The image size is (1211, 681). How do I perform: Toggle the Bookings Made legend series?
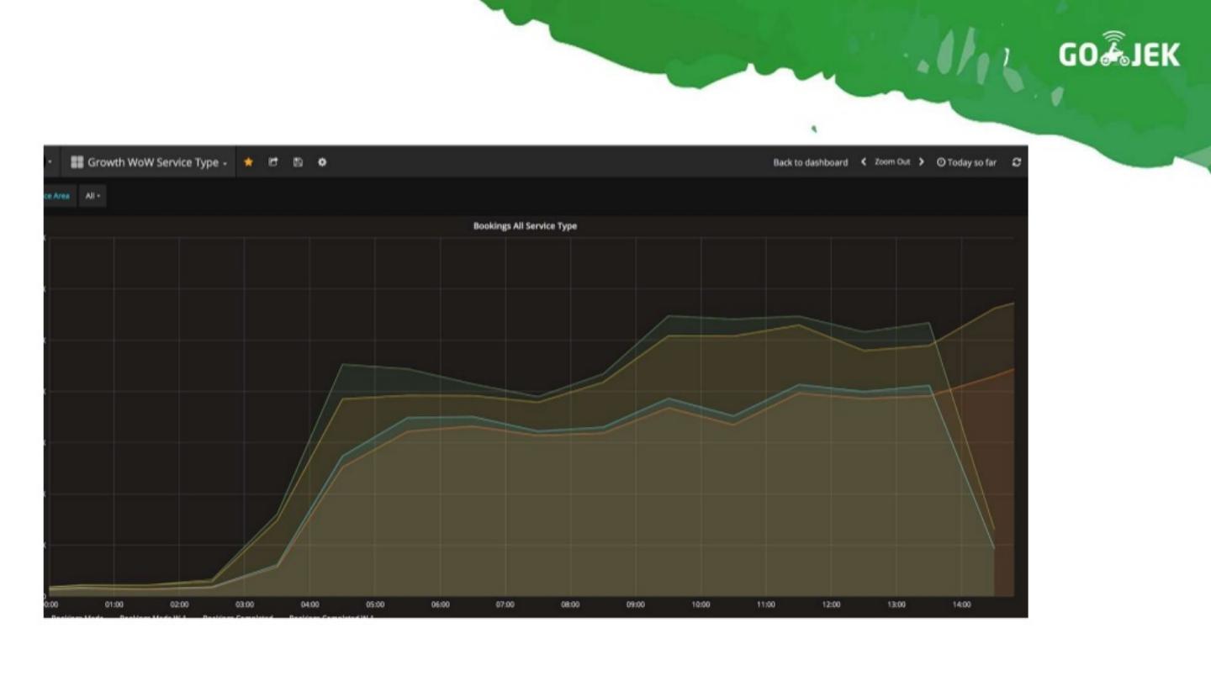(x=76, y=616)
